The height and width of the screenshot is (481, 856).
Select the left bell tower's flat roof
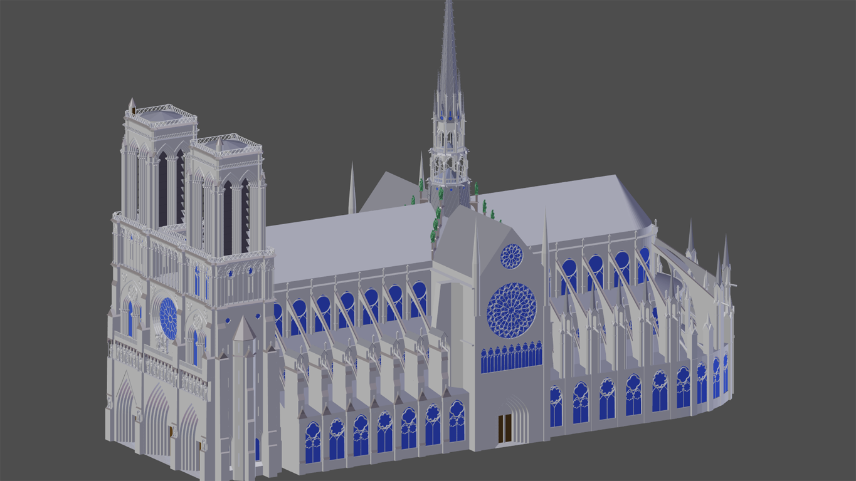(161, 113)
